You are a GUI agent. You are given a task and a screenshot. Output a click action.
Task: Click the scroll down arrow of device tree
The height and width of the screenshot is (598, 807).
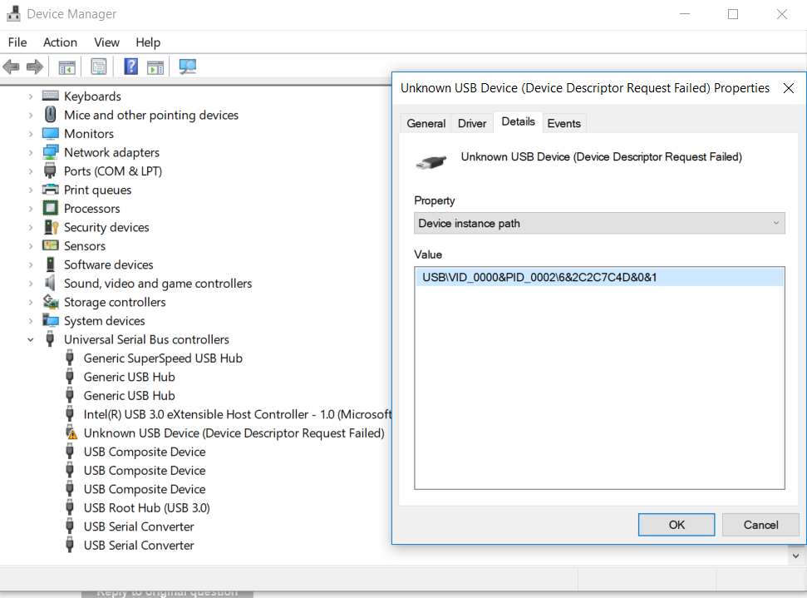pyautogui.click(x=795, y=556)
